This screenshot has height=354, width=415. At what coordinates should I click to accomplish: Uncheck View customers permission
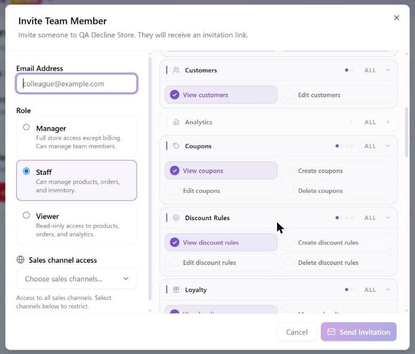pos(221,95)
